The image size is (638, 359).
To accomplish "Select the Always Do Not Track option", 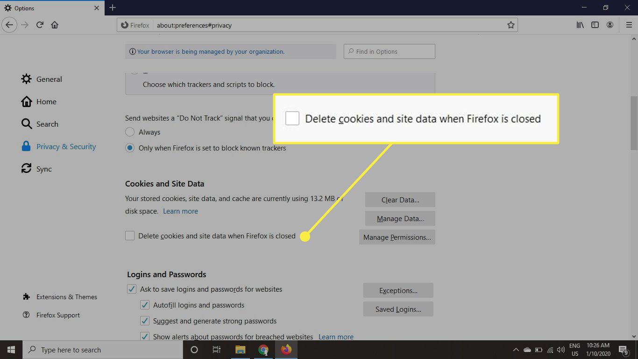I will click(x=130, y=132).
